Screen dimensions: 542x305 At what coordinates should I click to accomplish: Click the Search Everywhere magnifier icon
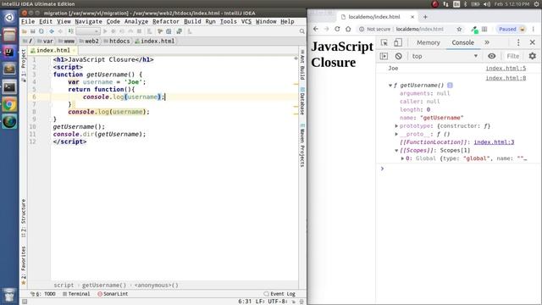301,31
